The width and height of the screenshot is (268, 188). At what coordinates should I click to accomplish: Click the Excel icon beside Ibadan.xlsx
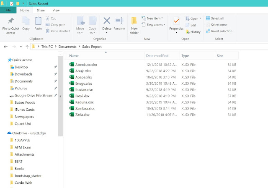click(72, 89)
